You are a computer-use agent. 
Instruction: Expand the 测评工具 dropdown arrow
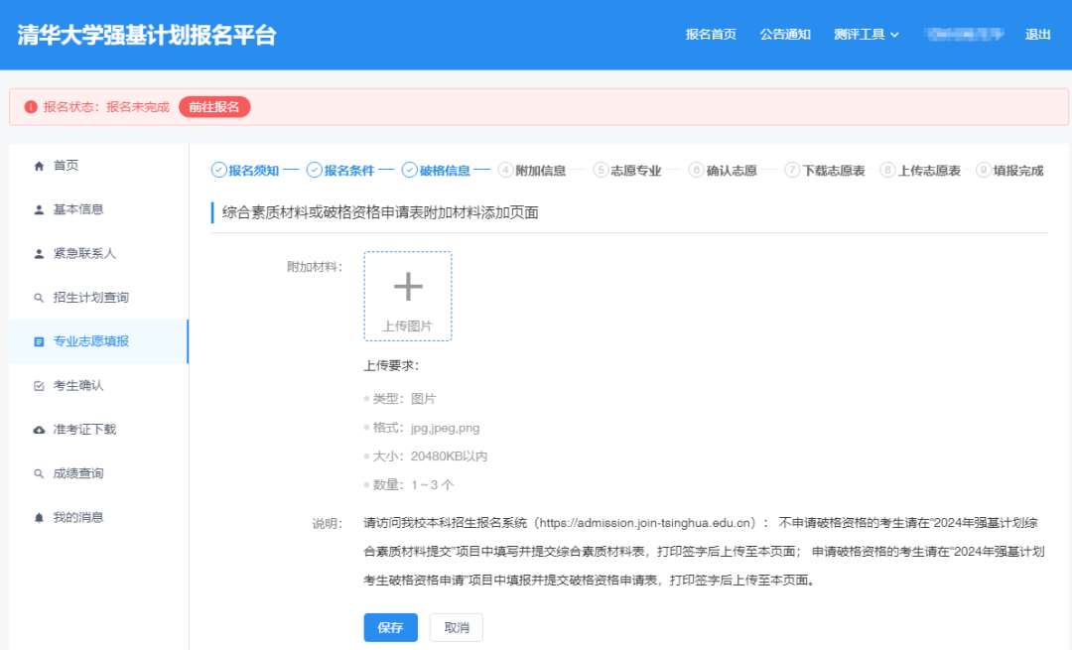tap(894, 35)
